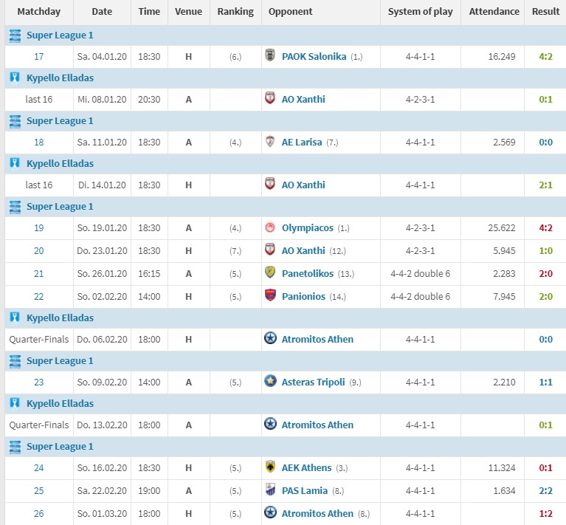This screenshot has height=525, width=566.
Task: Open Super League 1 link above matchday 17
Action: pyautogui.click(x=60, y=35)
